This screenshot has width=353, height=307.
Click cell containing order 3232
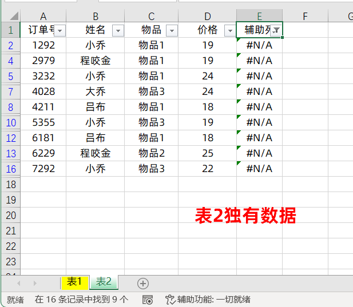43,76
